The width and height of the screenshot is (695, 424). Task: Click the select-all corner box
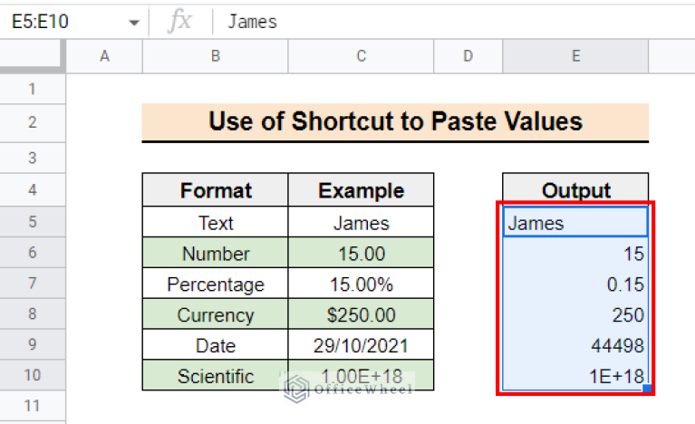pos(33,56)
